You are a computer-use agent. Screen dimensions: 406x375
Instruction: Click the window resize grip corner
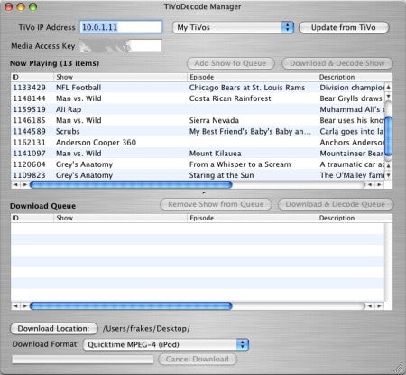click(399, 368)
